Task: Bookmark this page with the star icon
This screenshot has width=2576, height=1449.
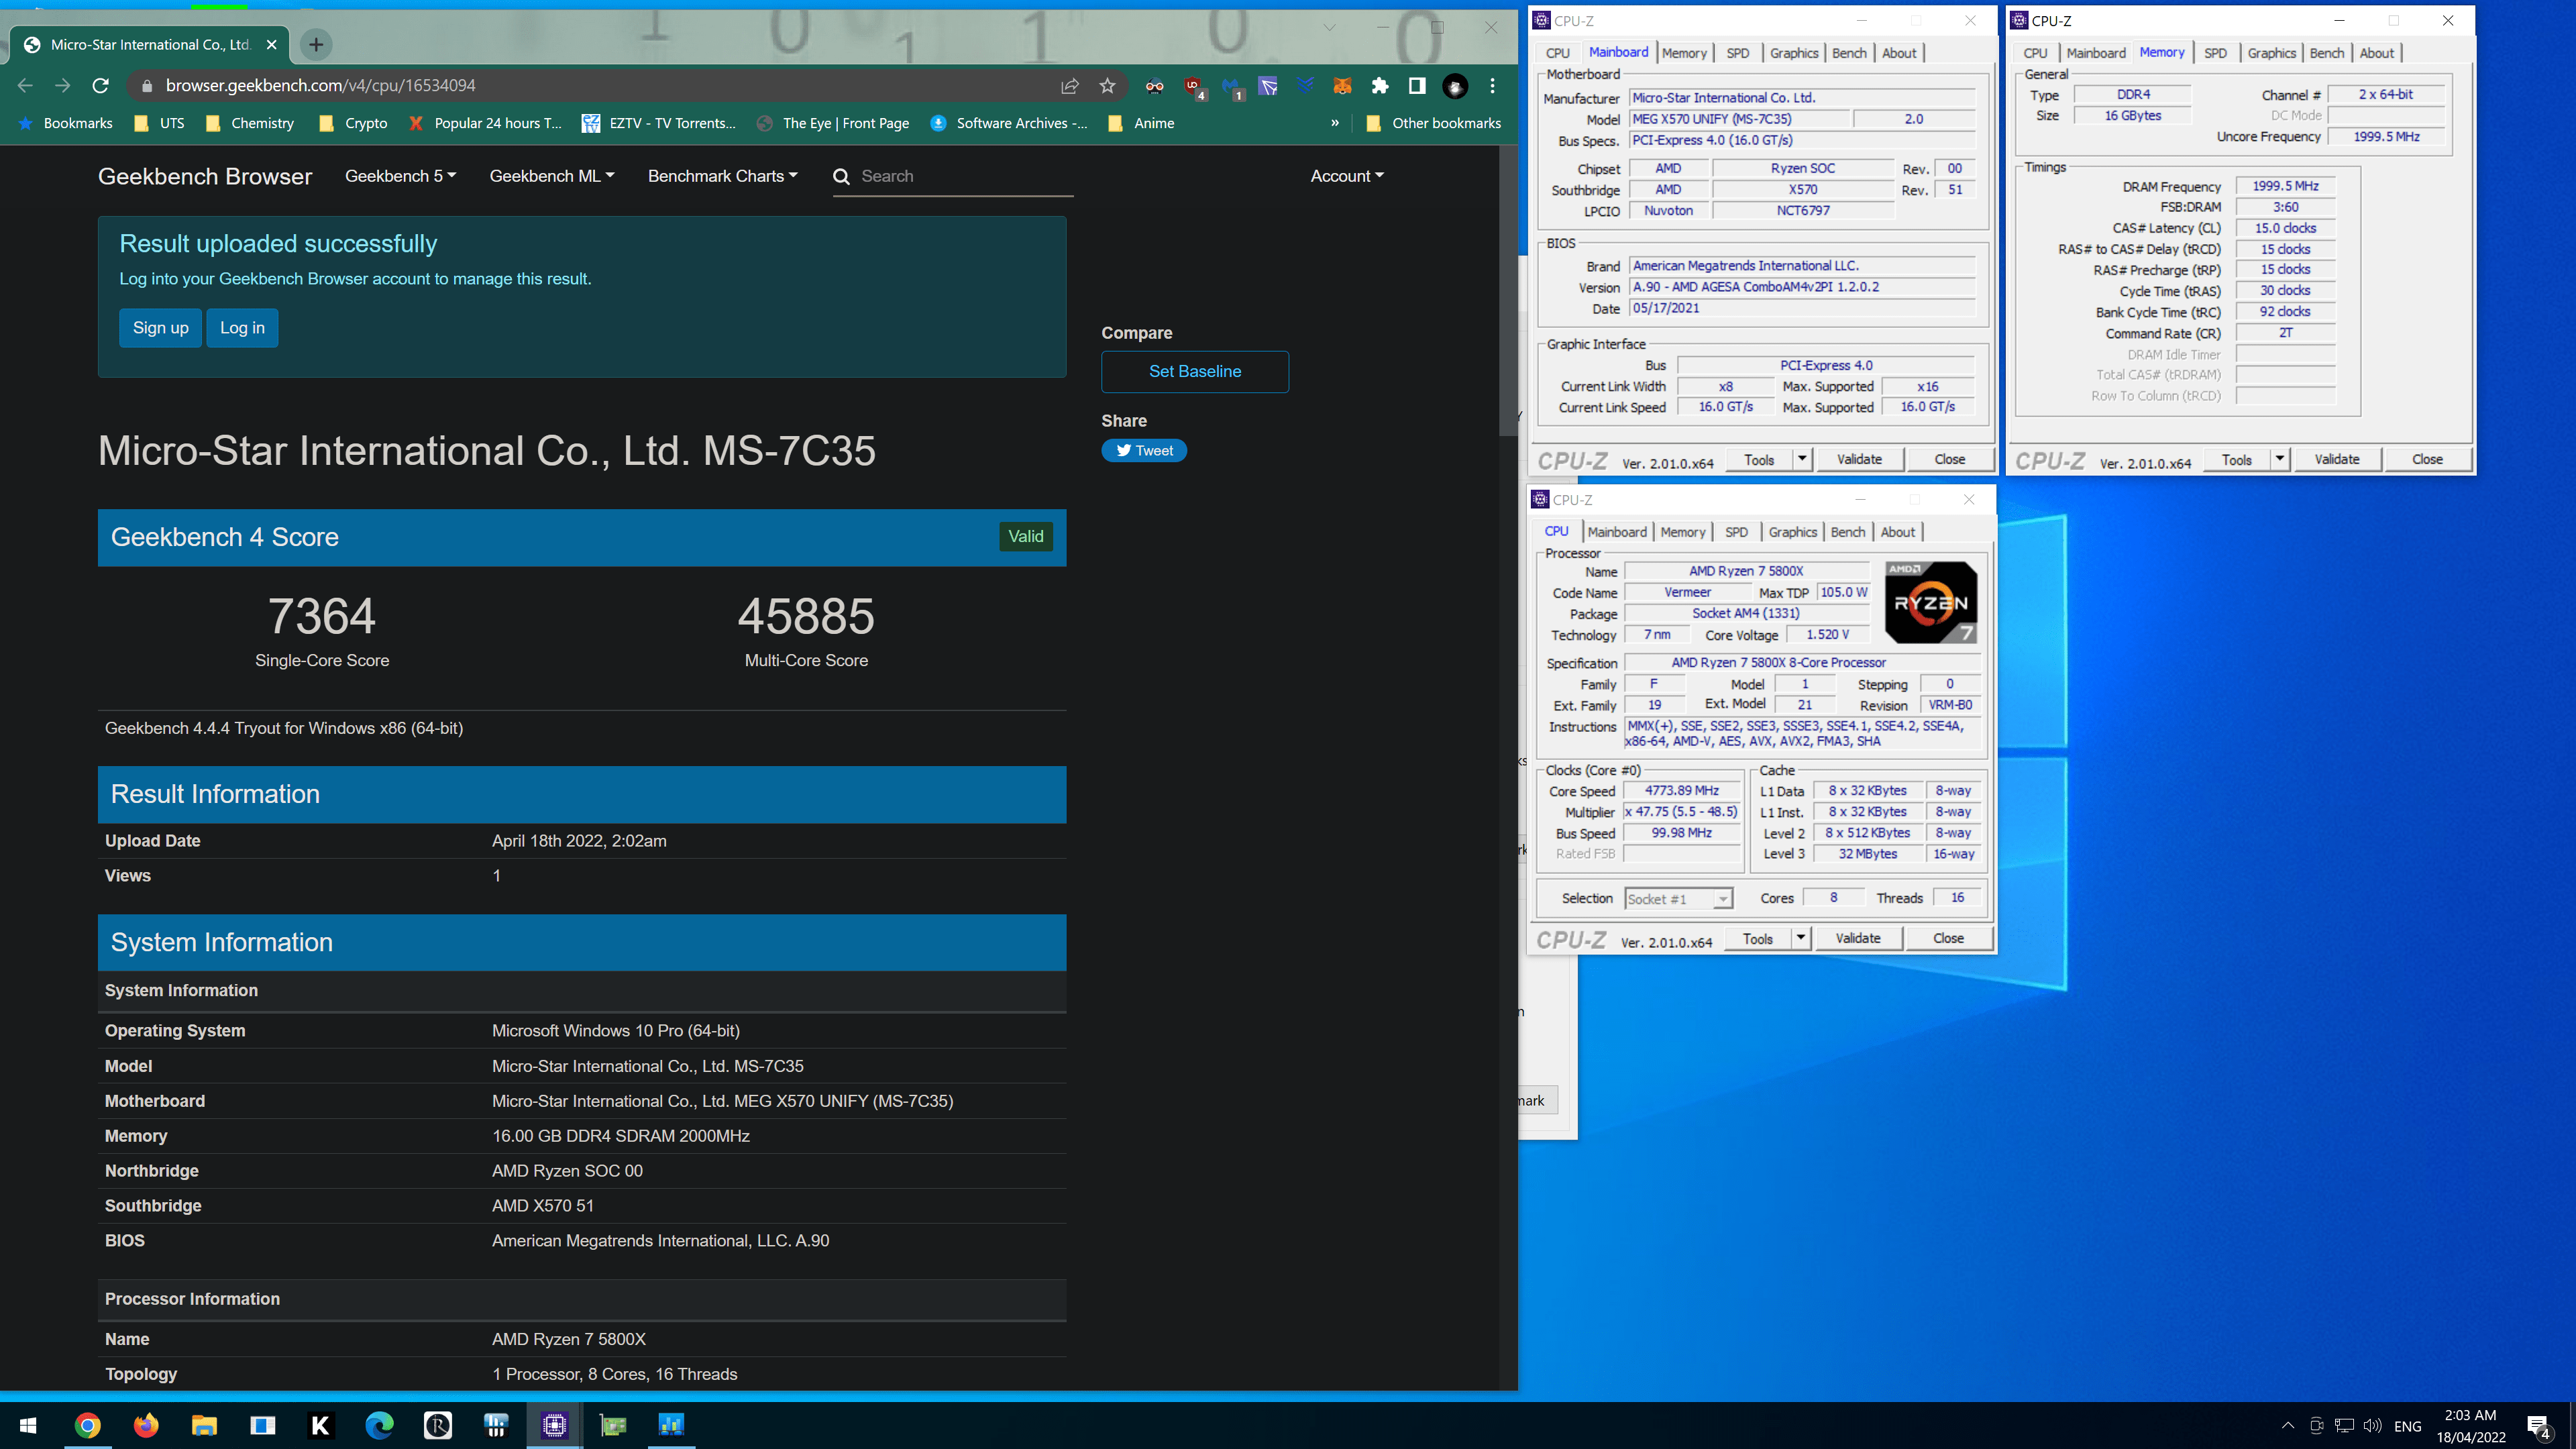Action: pyautogui.click(x=1107, y=86)
